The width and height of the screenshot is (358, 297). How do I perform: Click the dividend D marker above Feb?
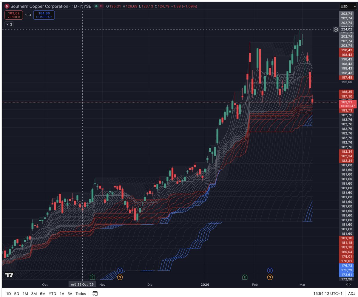[x=270, y=270]
